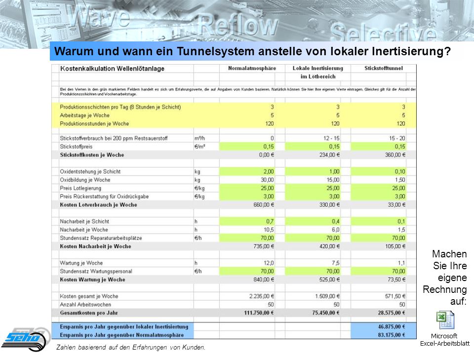
Task: Select the '7,5' maintenance hours cell
Action: pyautogui.click(x=336, y=263)
